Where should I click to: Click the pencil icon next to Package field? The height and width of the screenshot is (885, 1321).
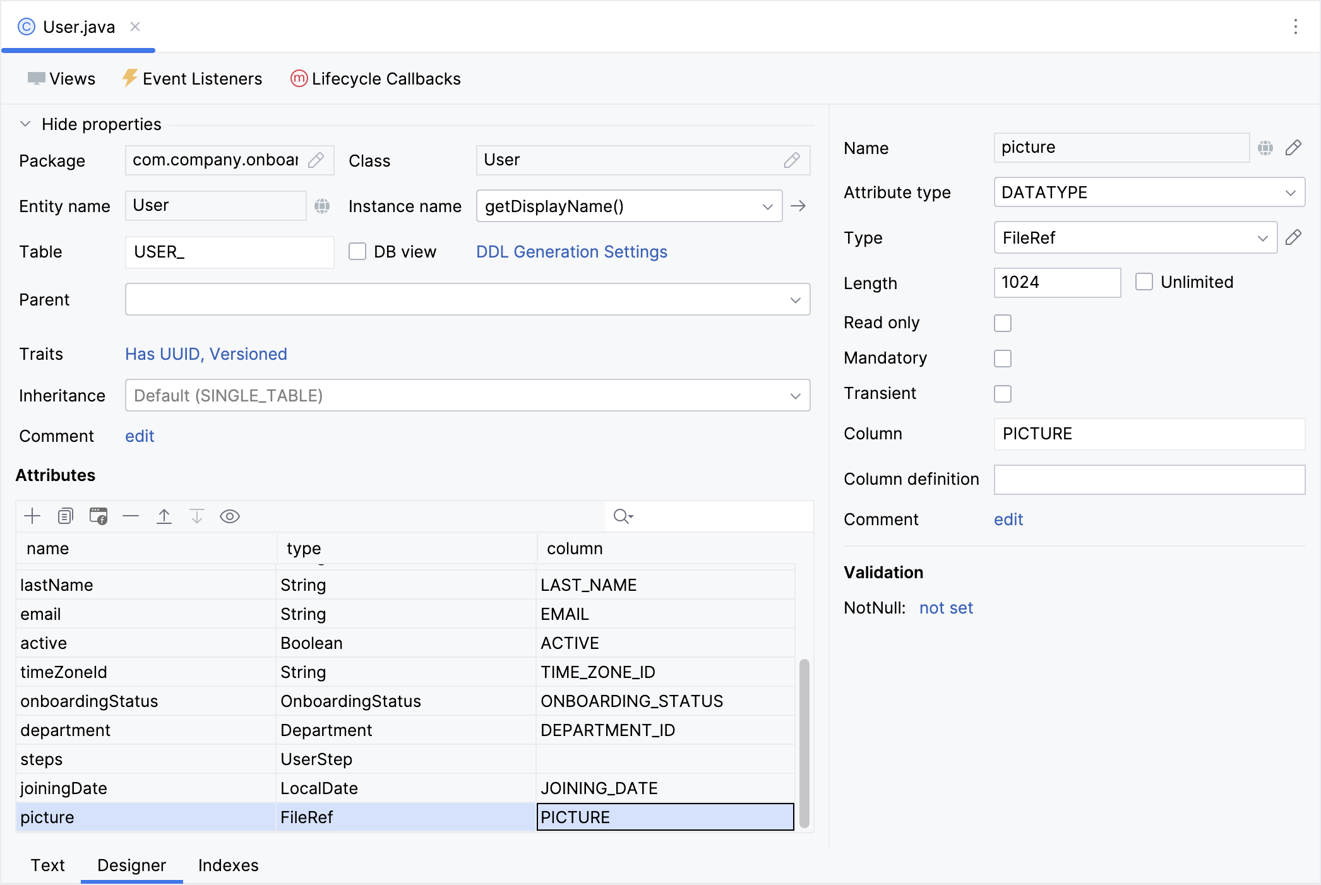[316, 160]
